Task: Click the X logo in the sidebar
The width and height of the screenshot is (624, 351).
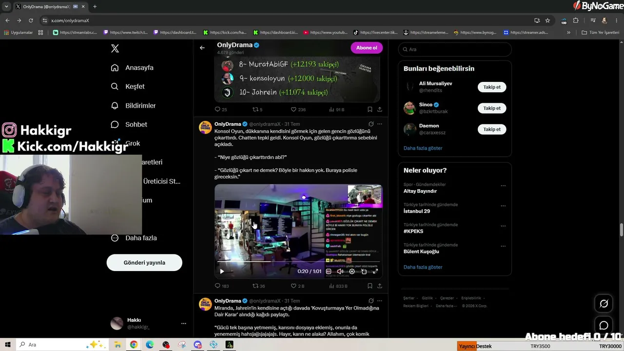Action: click(x=115, y=48)
